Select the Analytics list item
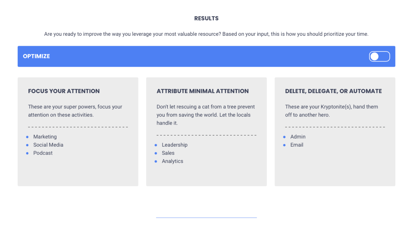 (x=172, y=161)
